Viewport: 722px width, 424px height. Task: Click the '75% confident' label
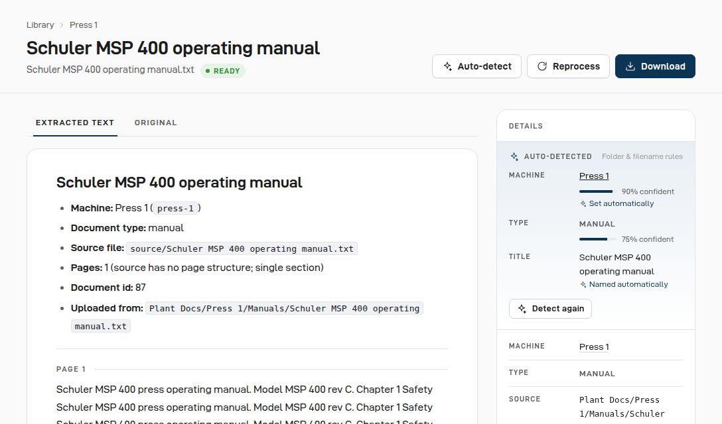pos(648,239)
